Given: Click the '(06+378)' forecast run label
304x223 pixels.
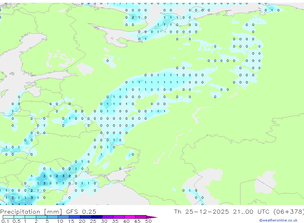Looking at the screenshot, I should tap(289, 212).
